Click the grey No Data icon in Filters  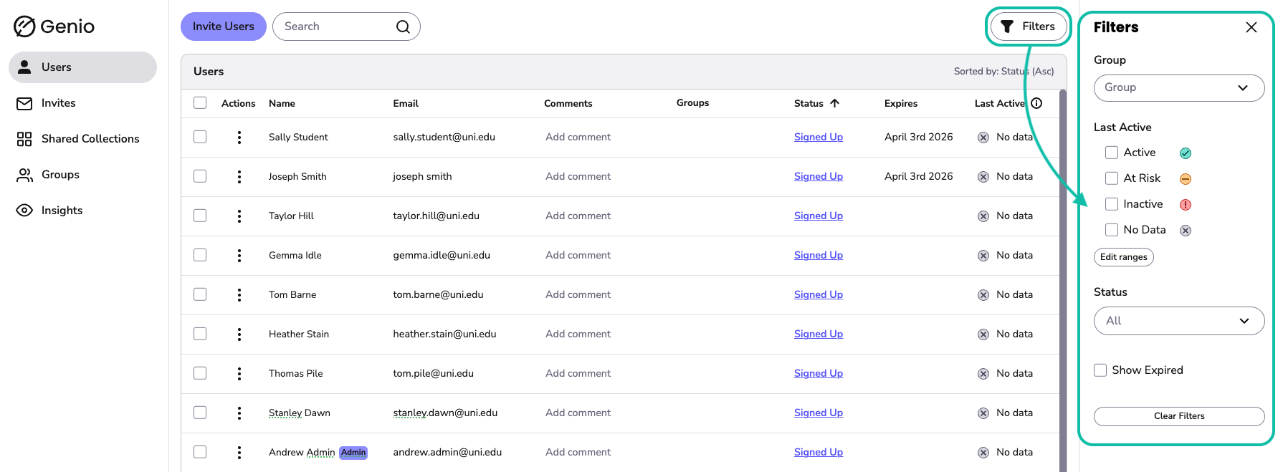1186,231
